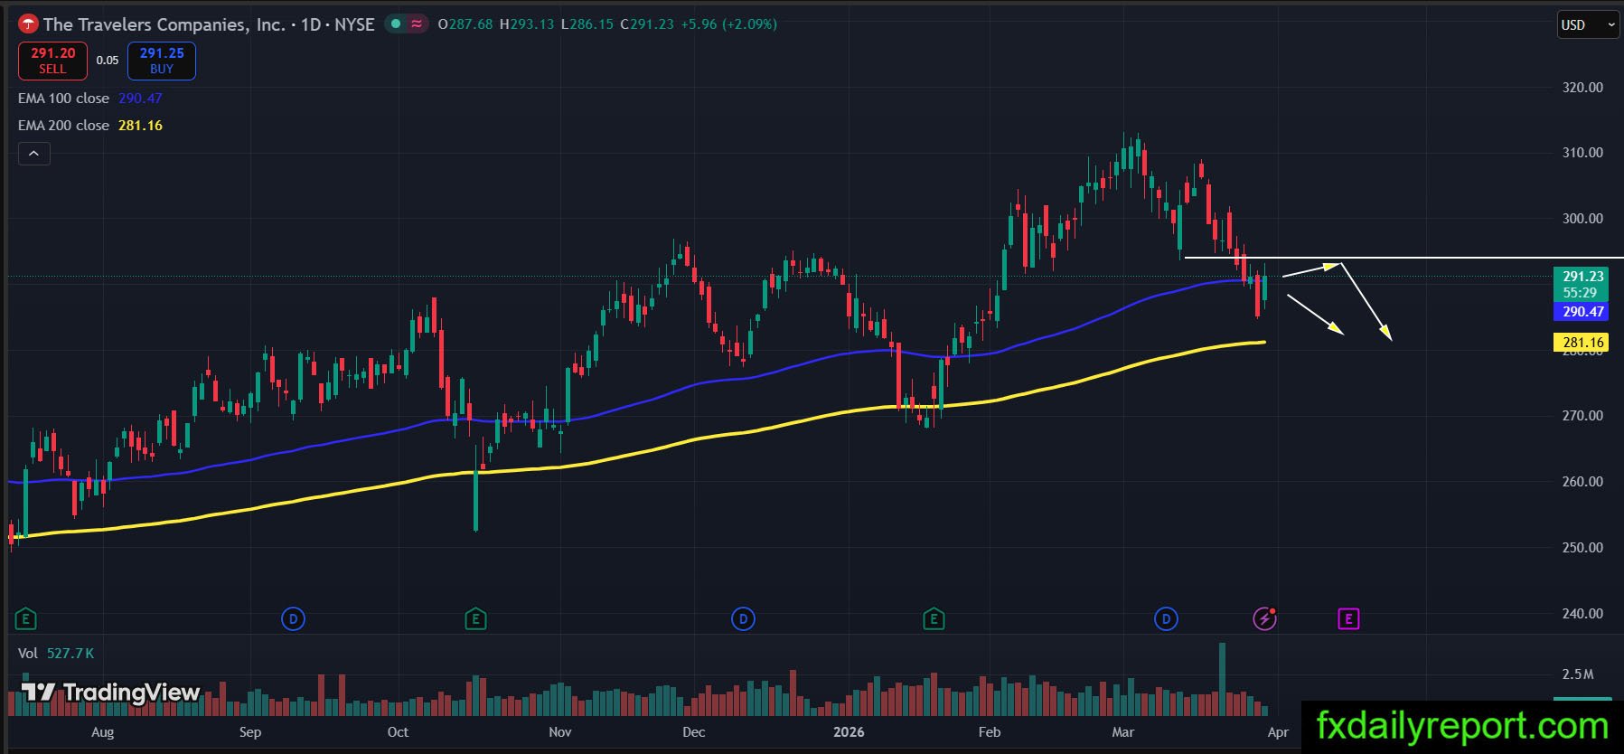Click the 320.00 price axis label
Viewport: 1624px width, 754px height.
pos(1582,88)
